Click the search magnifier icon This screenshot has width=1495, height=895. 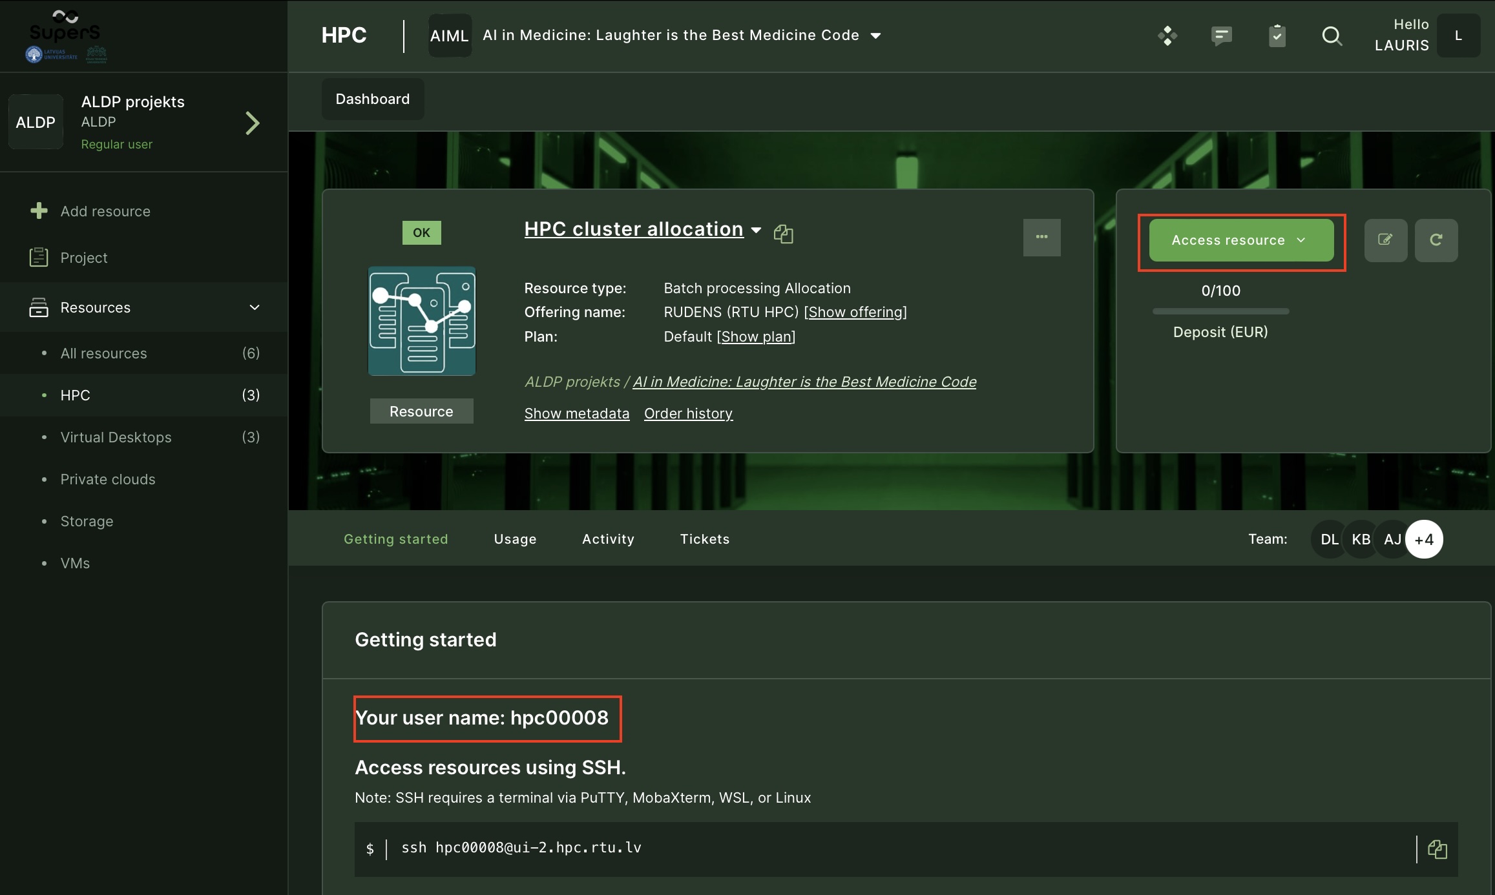pyautogui.click(x=1332, y=36)
